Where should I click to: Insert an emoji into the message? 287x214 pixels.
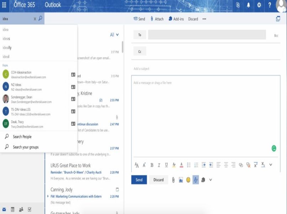point(188,180)
